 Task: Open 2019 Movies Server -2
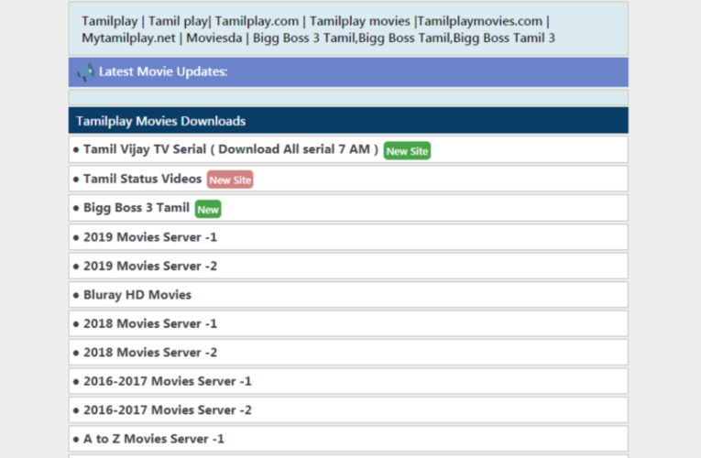click(150, 266)
